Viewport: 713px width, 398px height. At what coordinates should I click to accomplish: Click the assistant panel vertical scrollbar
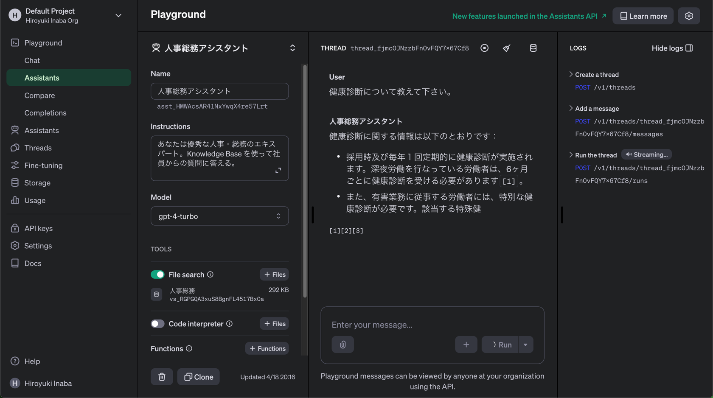pos(305,181)
